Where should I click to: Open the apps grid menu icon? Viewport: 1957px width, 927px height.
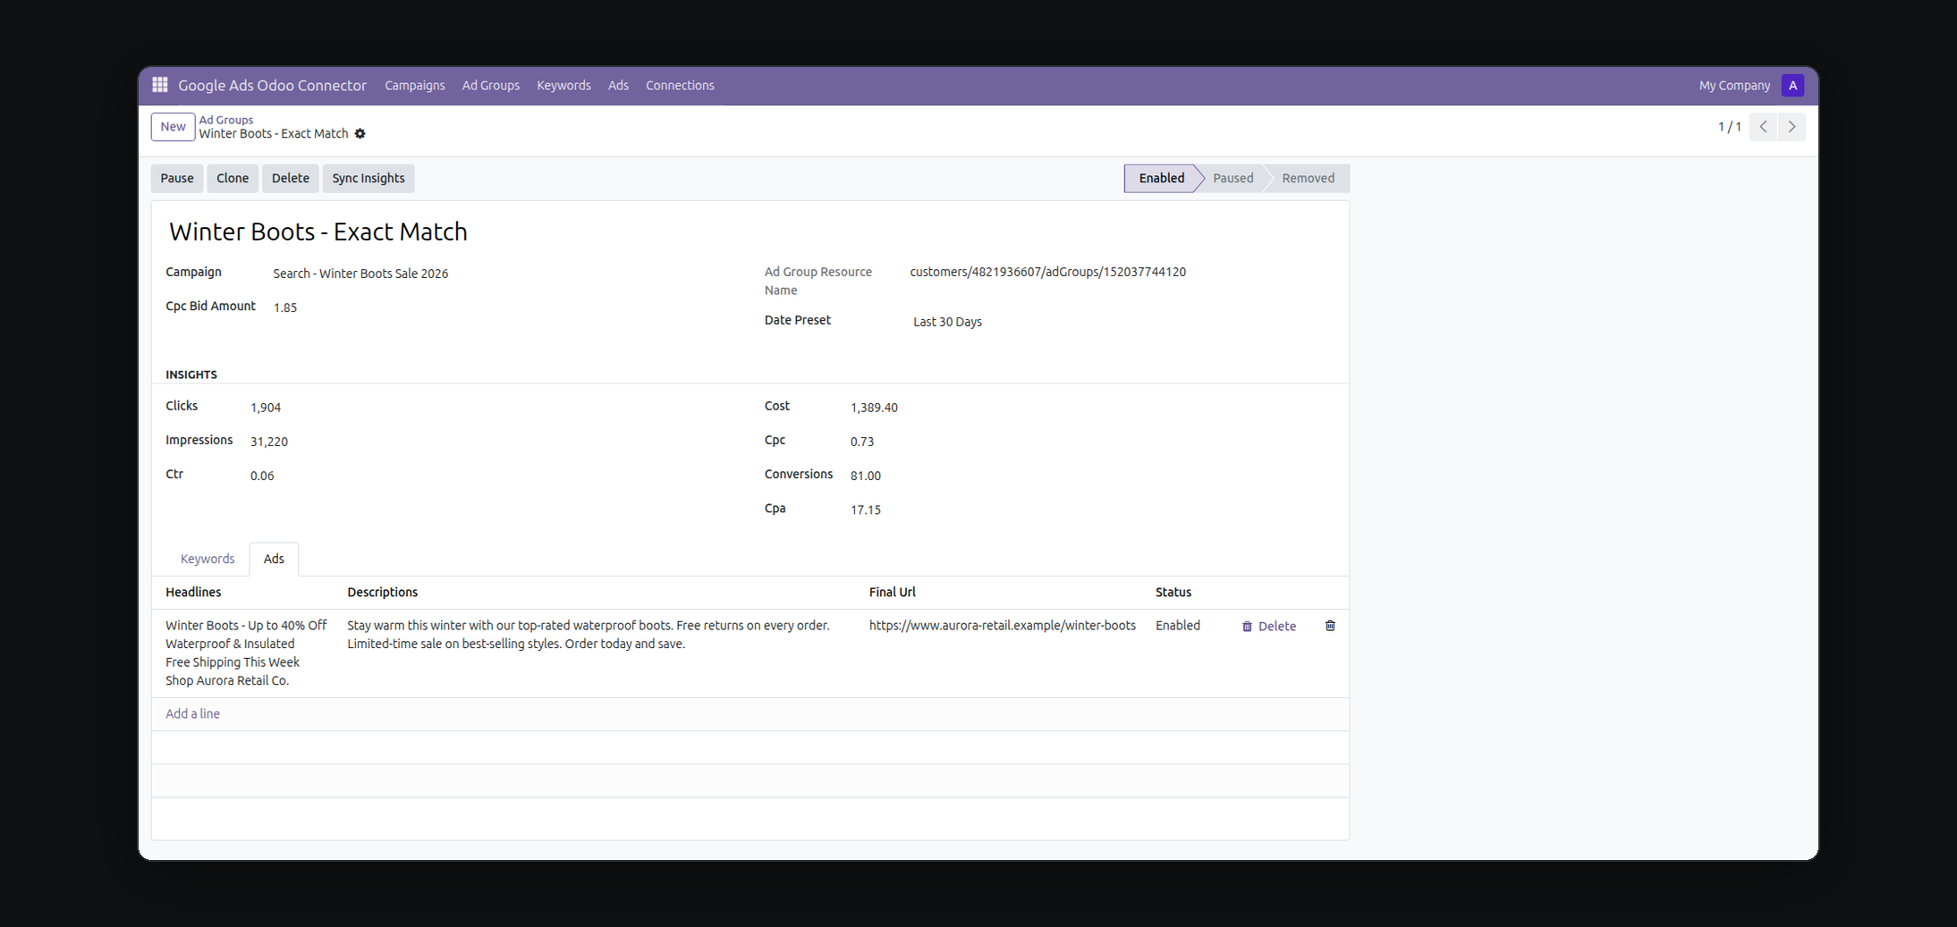(160, 85)
